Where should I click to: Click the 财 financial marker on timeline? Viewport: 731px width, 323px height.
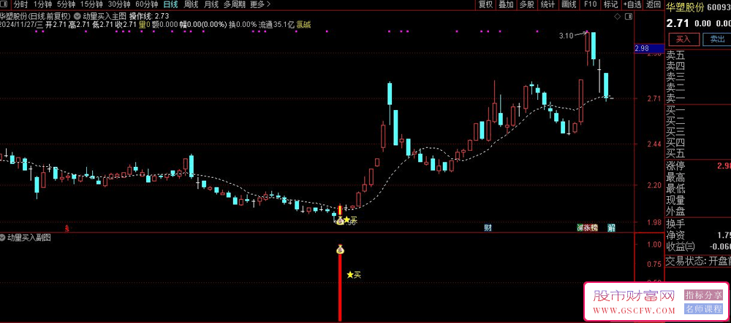click(488, 228)
